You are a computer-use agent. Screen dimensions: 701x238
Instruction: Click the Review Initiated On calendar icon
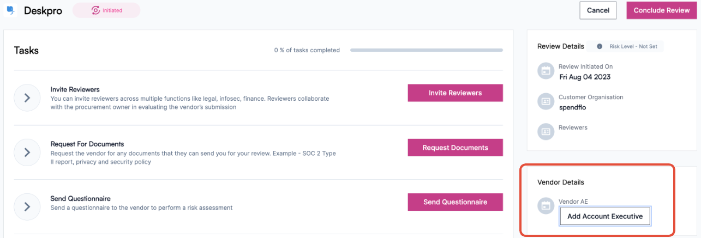pyautogui.click(x=546, y=71)
